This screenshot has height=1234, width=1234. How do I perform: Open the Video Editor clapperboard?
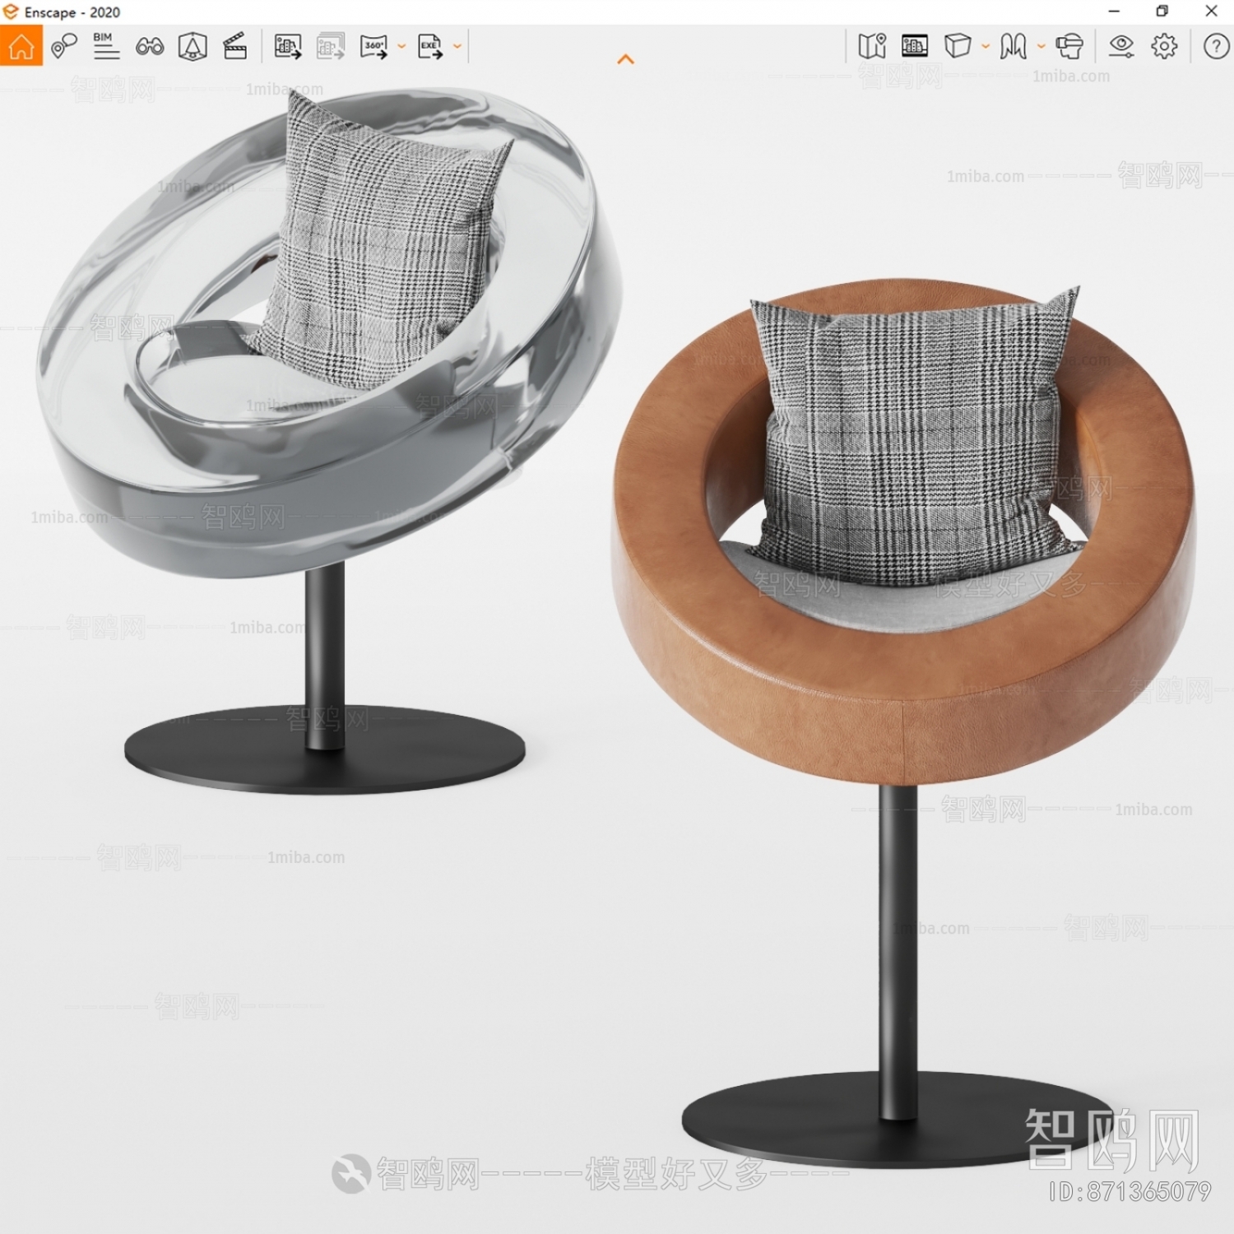(235, 46)
